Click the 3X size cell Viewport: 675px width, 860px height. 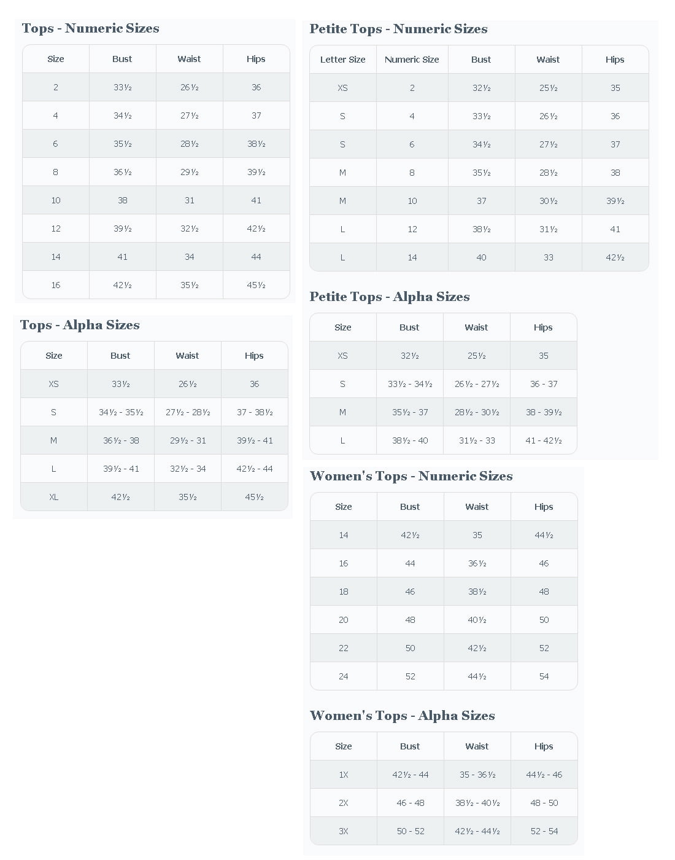(344, 831)
